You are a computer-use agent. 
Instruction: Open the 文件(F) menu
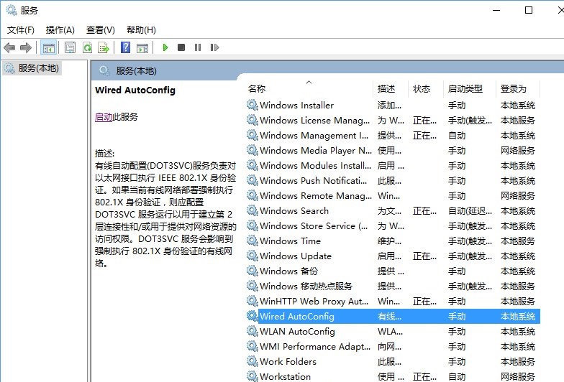pyautogui.click(x=21, y=29)
